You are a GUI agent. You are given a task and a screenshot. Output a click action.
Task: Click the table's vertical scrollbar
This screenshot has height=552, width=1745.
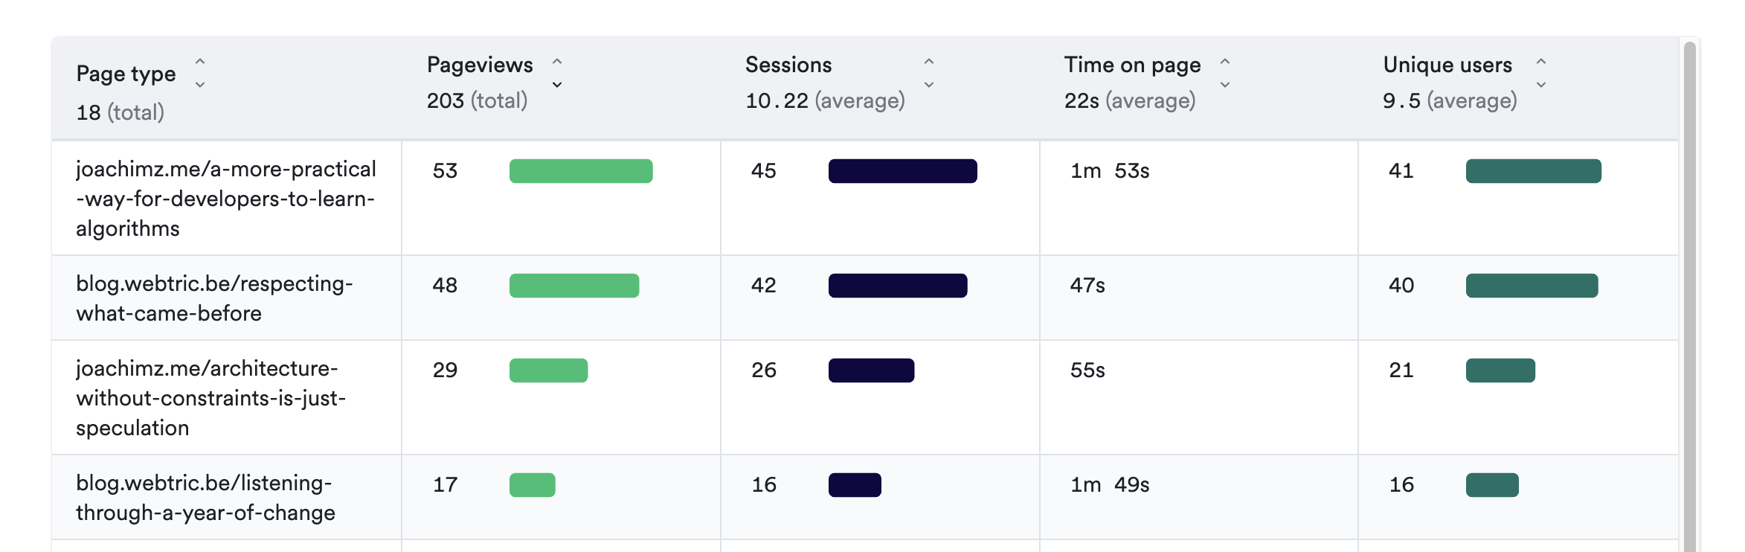tap(1689, 298)
